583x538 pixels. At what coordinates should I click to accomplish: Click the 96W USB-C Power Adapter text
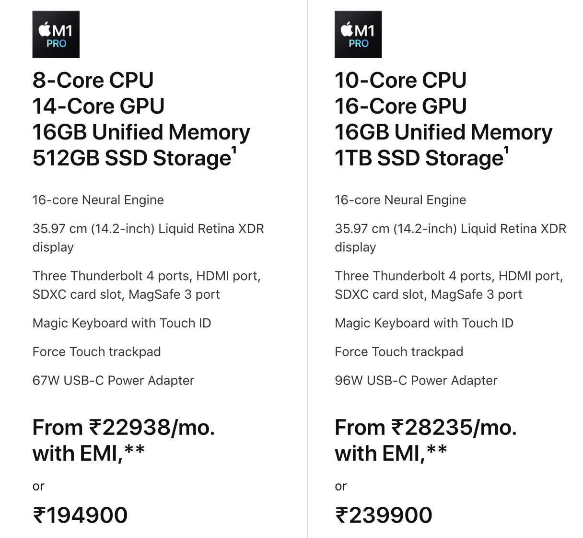pyautogui.click(x=416, y=380)
